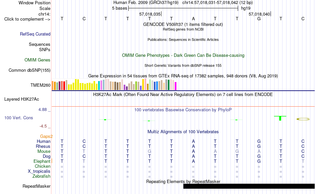Select the TMEM260 gene expression label
315x194 pixels.
coord(40,85)
